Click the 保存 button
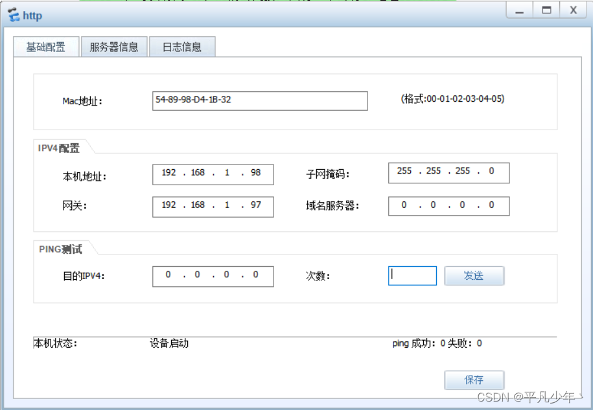593x410 pixels. point(474,380)
